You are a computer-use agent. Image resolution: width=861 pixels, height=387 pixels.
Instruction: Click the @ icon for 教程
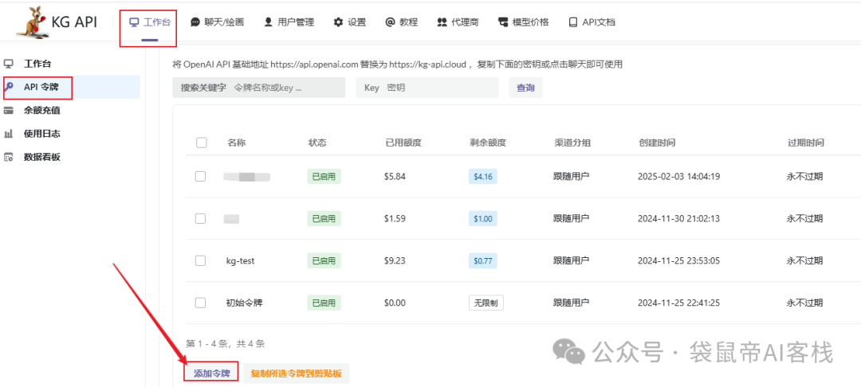point(390,22)
